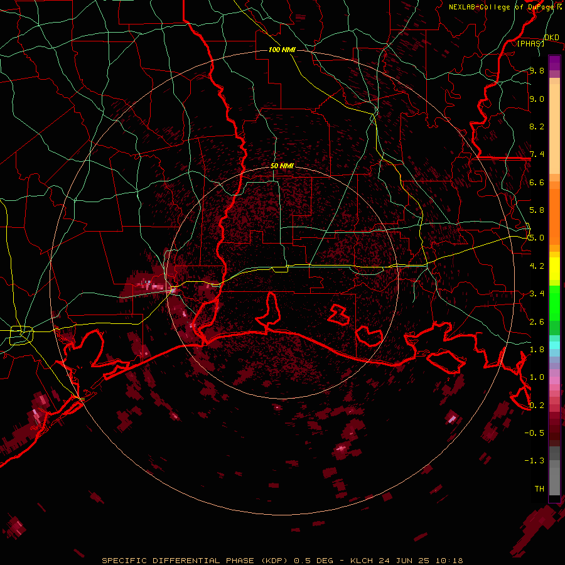
Task: Click the "24 JUN 25" date text
Action: tap(405, 561)
